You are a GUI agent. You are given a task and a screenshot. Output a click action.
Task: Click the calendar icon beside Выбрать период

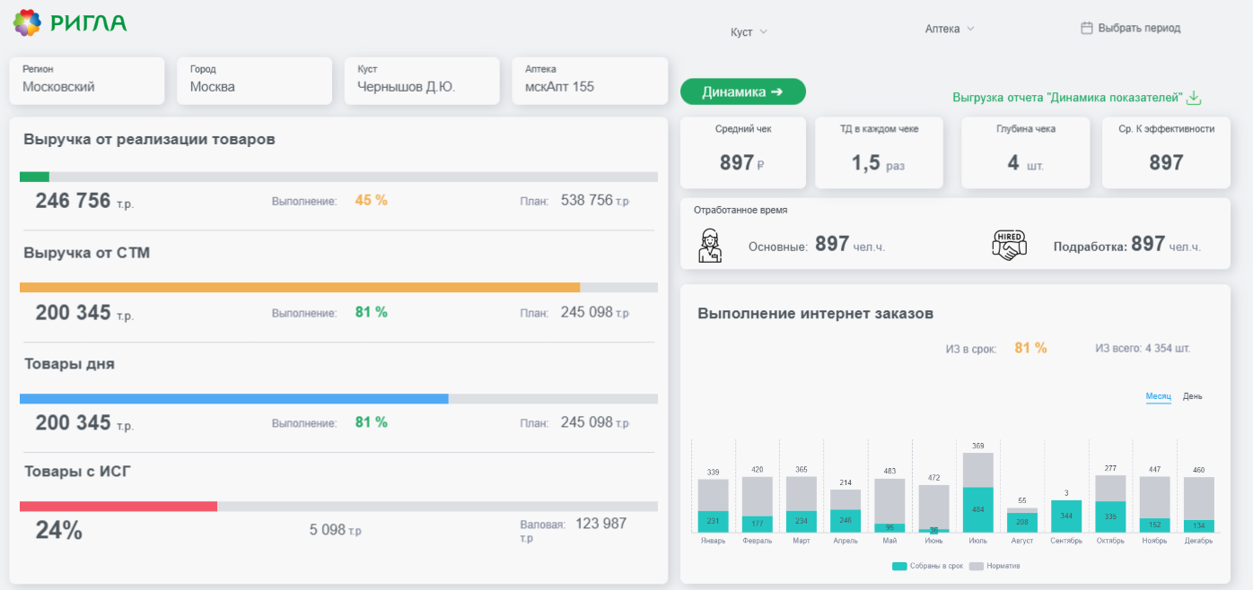pos(1086,28)
